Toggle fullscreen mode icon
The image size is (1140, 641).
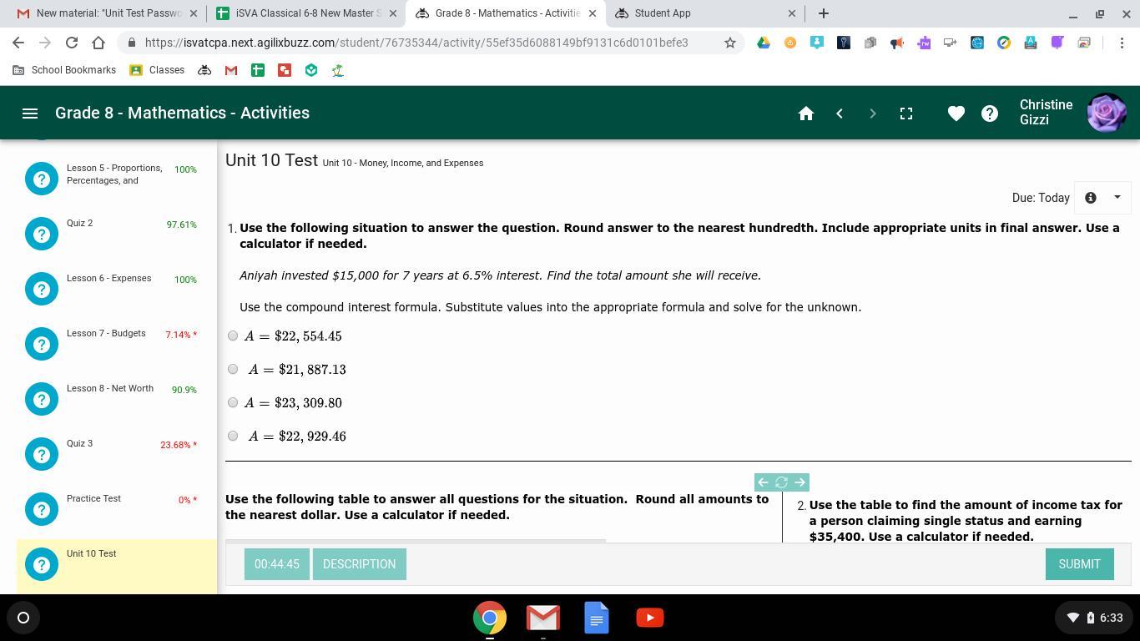[x=906, y=114]
